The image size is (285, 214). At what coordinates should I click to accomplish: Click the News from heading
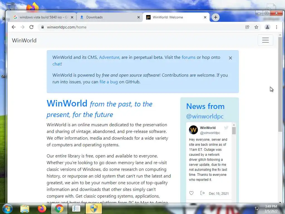click(x=205, y=106)
